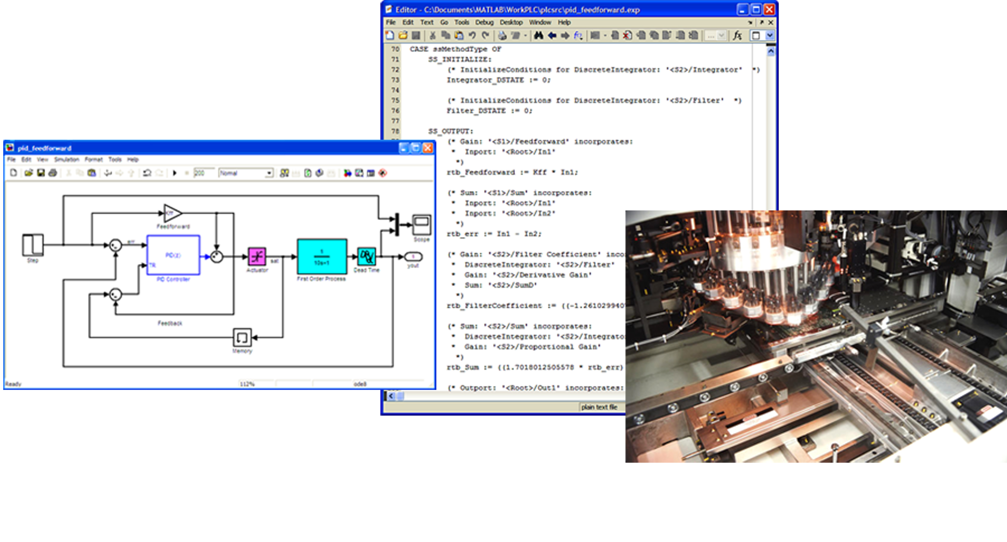Image resolution: width=1007 pixels, height=542 pixels.
Task: Click the Editor open folder icon
Action: click(x=403, y=35)
